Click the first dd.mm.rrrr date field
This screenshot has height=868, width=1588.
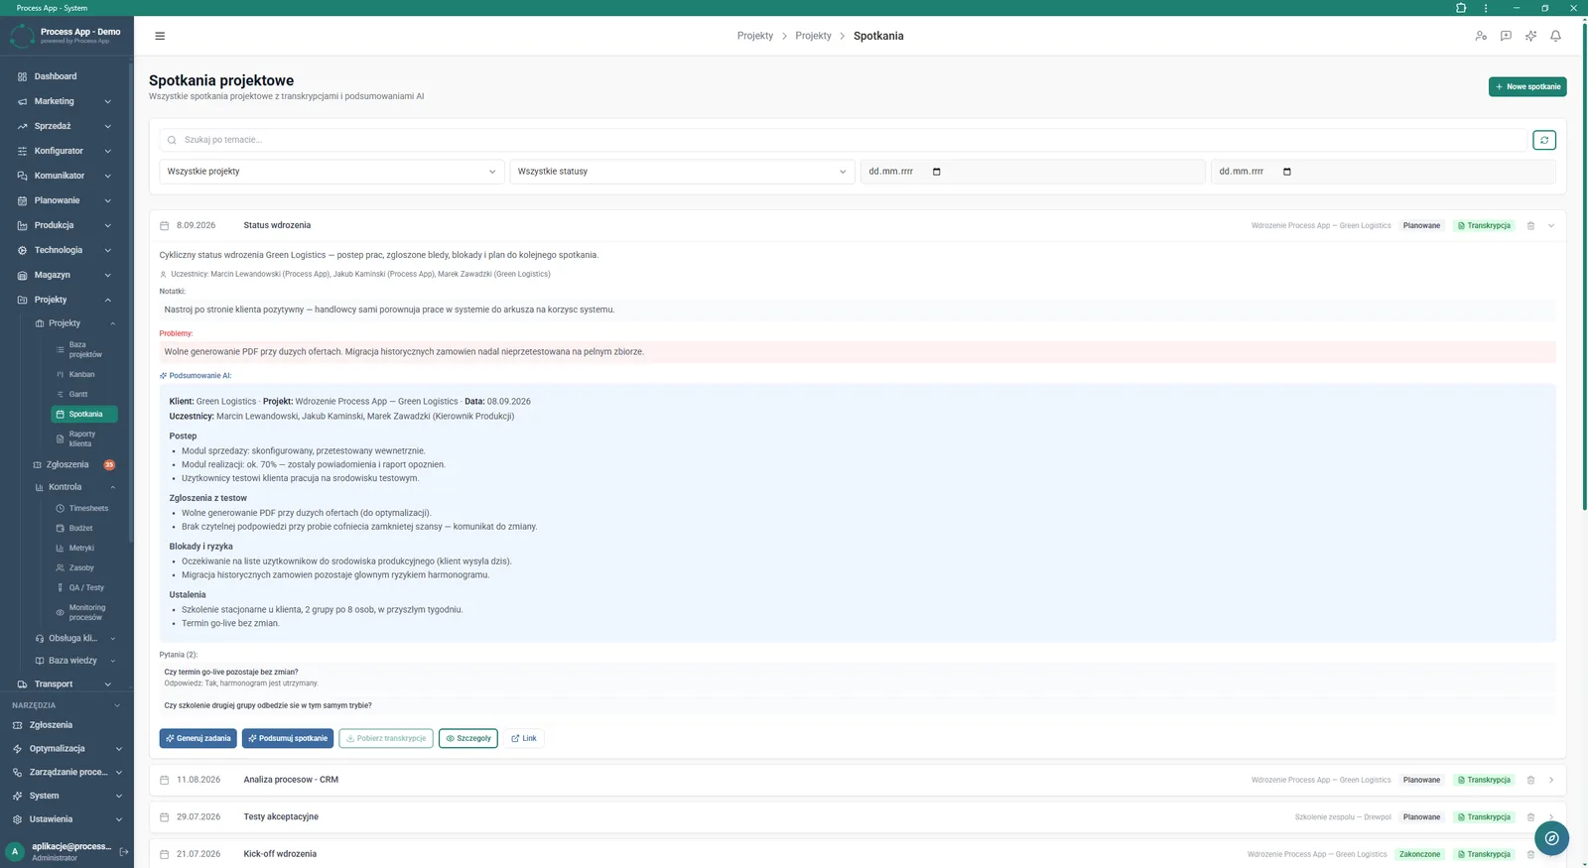1032,172
